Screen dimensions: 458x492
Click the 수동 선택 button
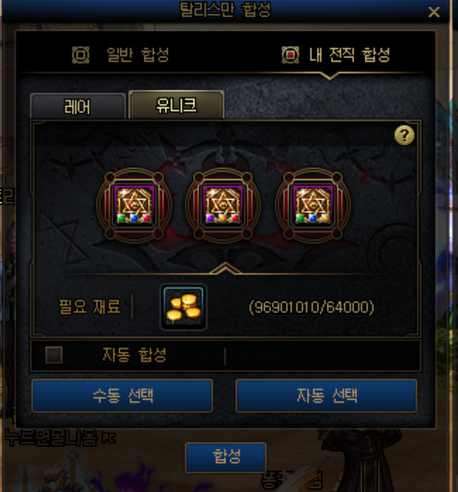click(x=122, y=395)
